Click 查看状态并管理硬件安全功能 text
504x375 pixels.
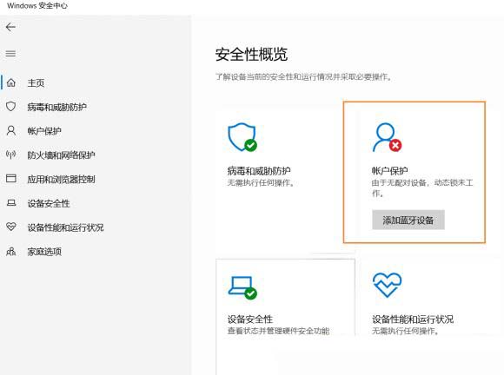(278, 331)
